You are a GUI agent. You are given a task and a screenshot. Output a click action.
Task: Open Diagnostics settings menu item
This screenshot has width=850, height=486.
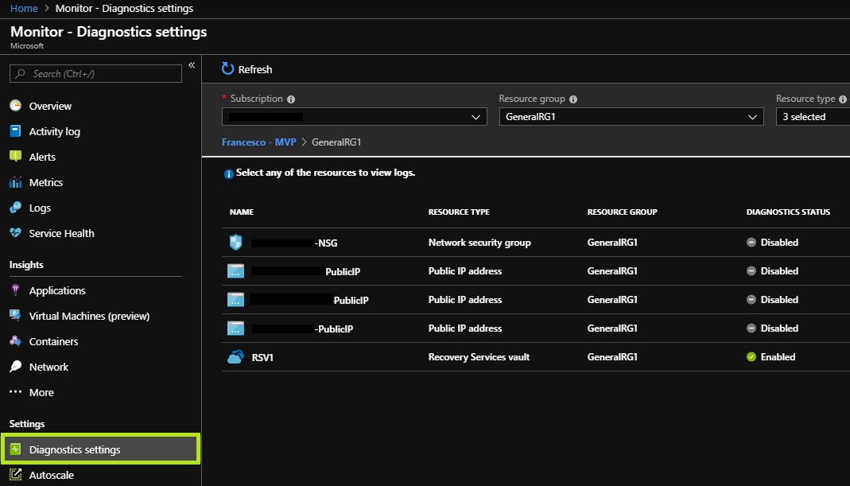(101, 449)
